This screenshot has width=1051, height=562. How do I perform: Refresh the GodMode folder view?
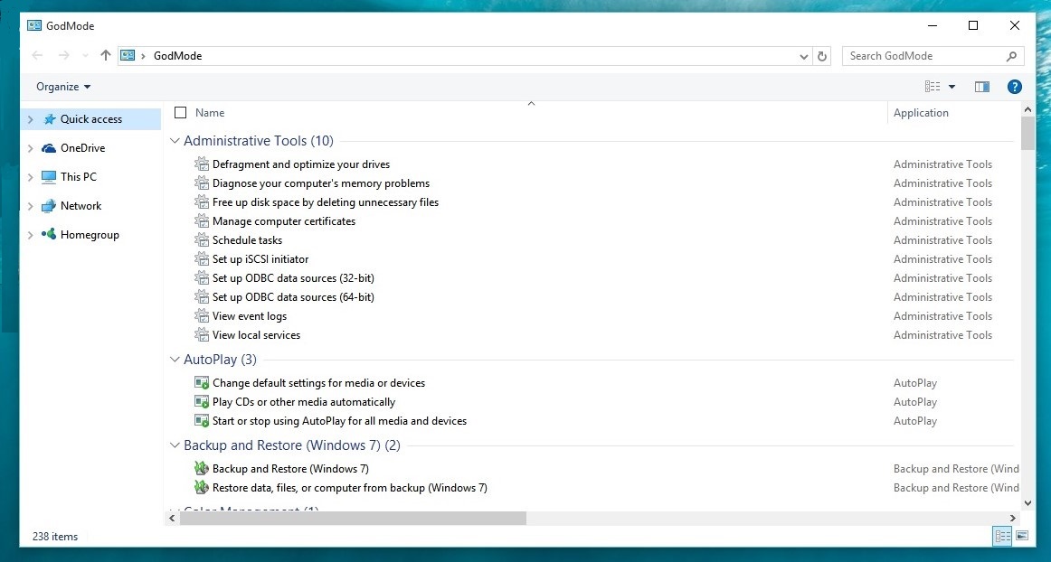click(822, 56)
